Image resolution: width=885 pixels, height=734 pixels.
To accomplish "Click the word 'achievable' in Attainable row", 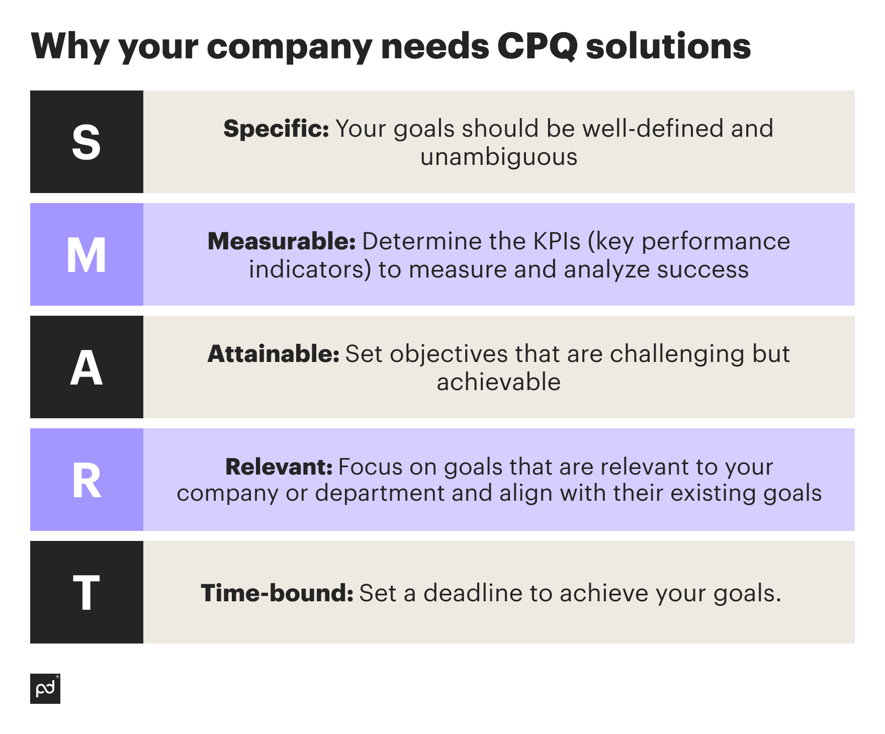I will [x=499, y=382].
